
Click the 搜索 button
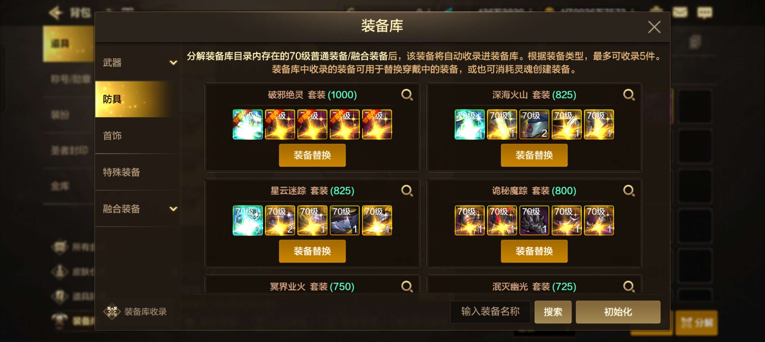click(x=553, y=312)
